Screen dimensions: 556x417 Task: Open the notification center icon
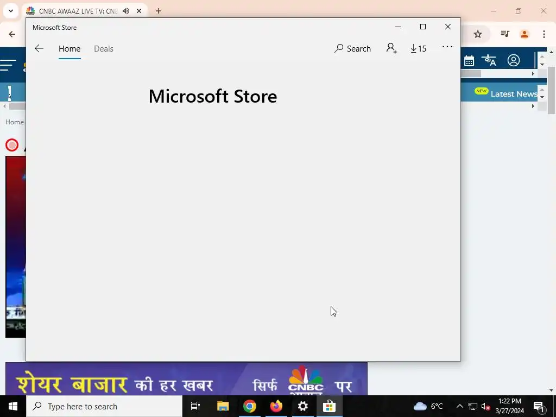(x=539, y=407)
